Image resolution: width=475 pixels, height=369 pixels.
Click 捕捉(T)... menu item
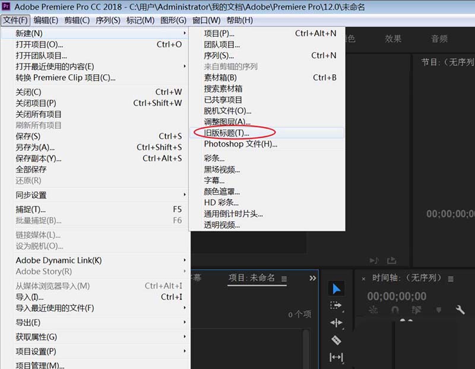point(95,209)
